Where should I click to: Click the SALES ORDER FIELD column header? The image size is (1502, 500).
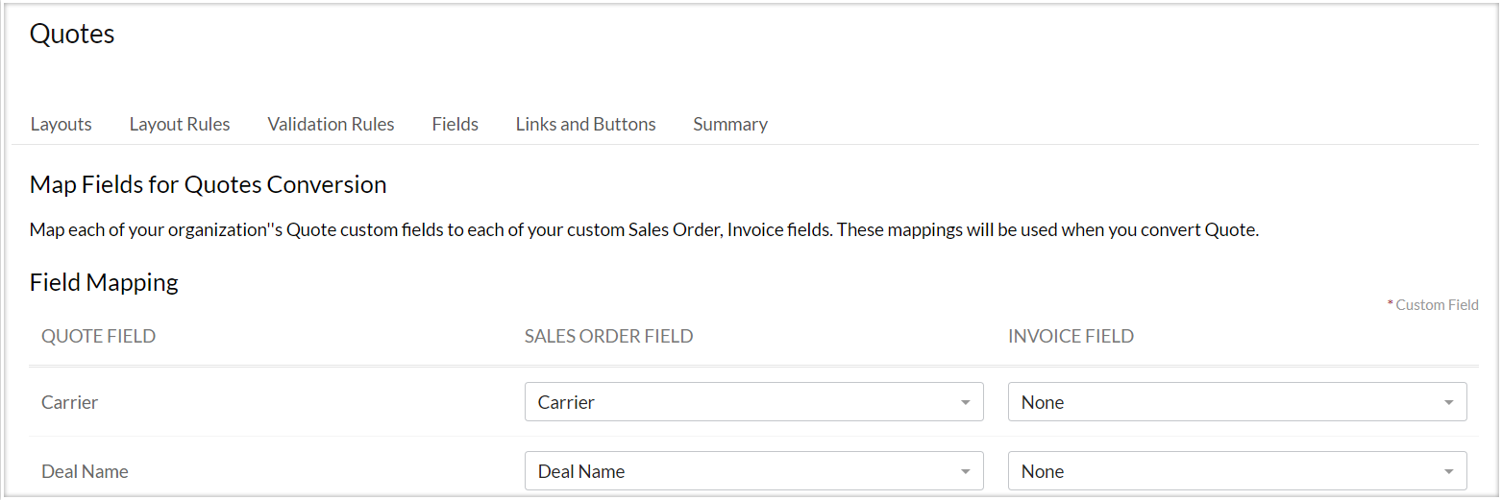click(608, 336)
